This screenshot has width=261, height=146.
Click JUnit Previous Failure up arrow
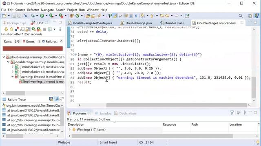pos(11,29)
